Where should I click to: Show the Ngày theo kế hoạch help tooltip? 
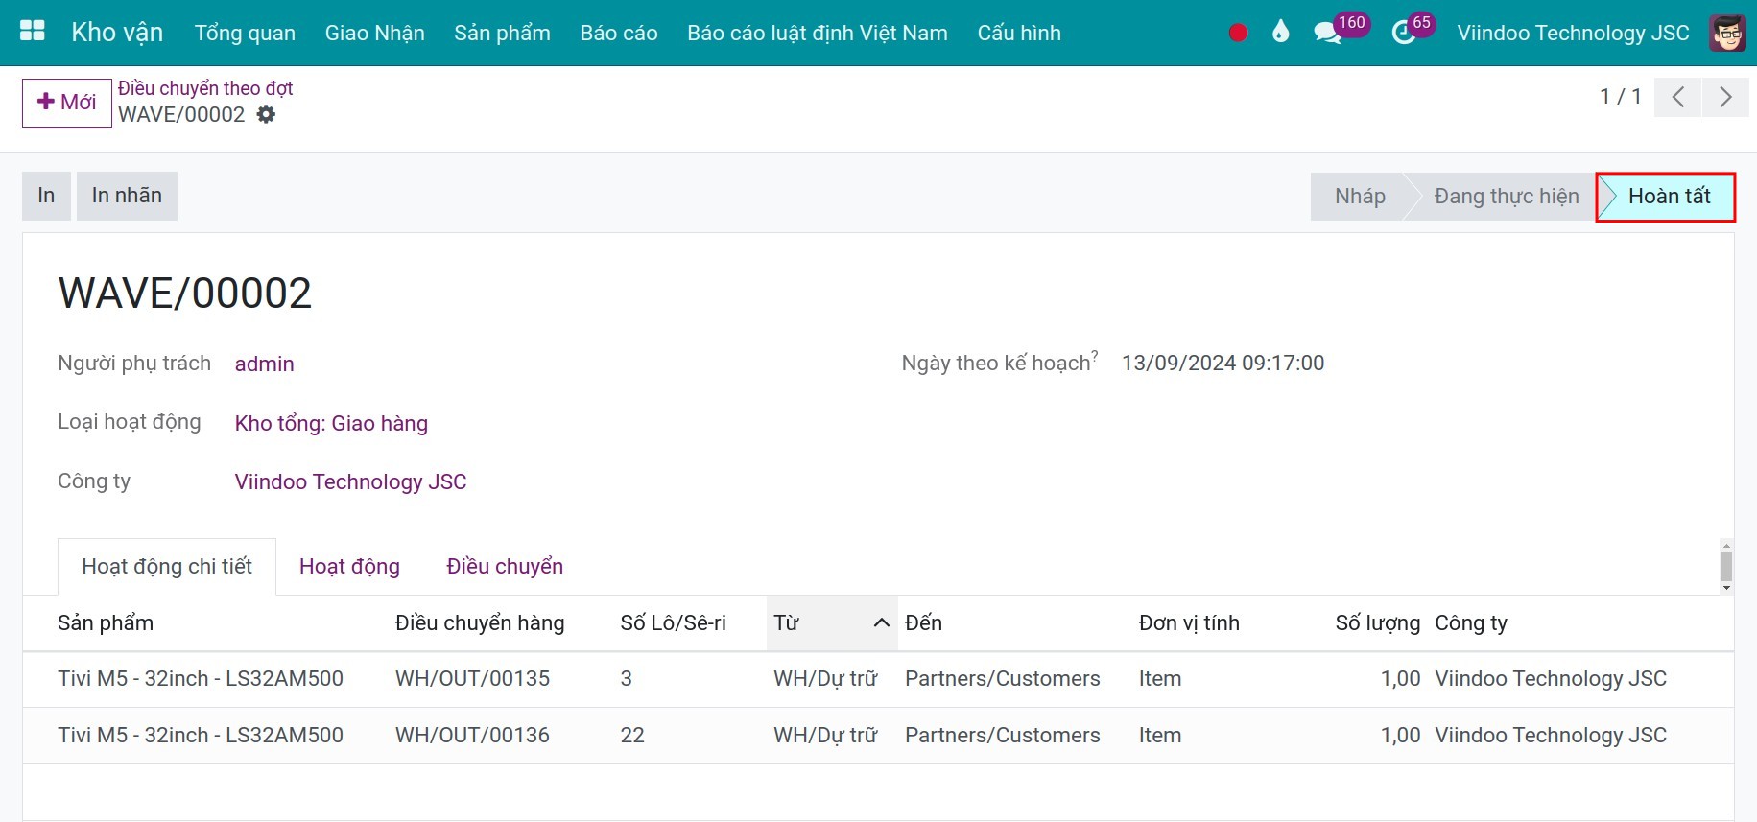[1095, 356]
